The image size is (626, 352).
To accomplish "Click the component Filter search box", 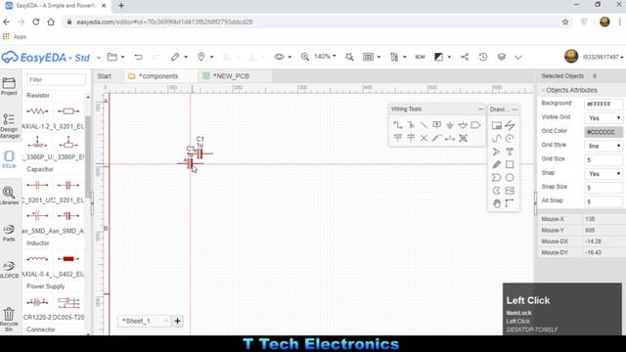I will point(57,79).
